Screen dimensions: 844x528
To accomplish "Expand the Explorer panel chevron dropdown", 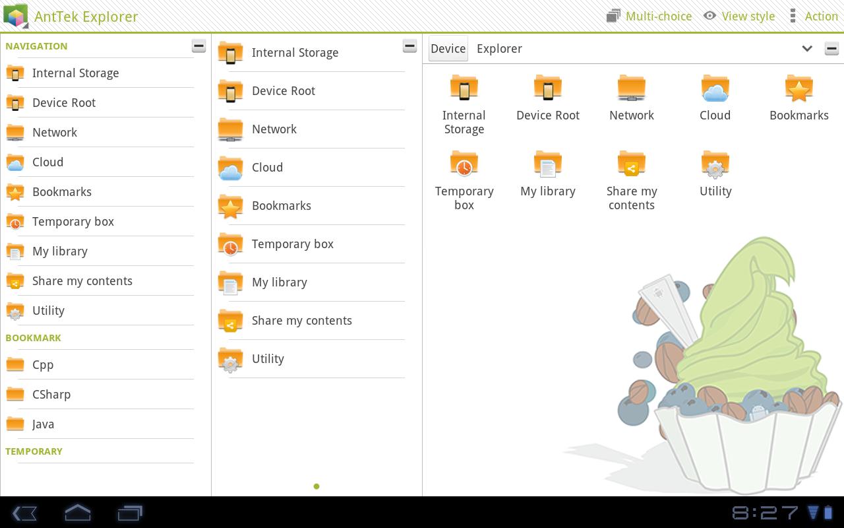I will [807, 48].
